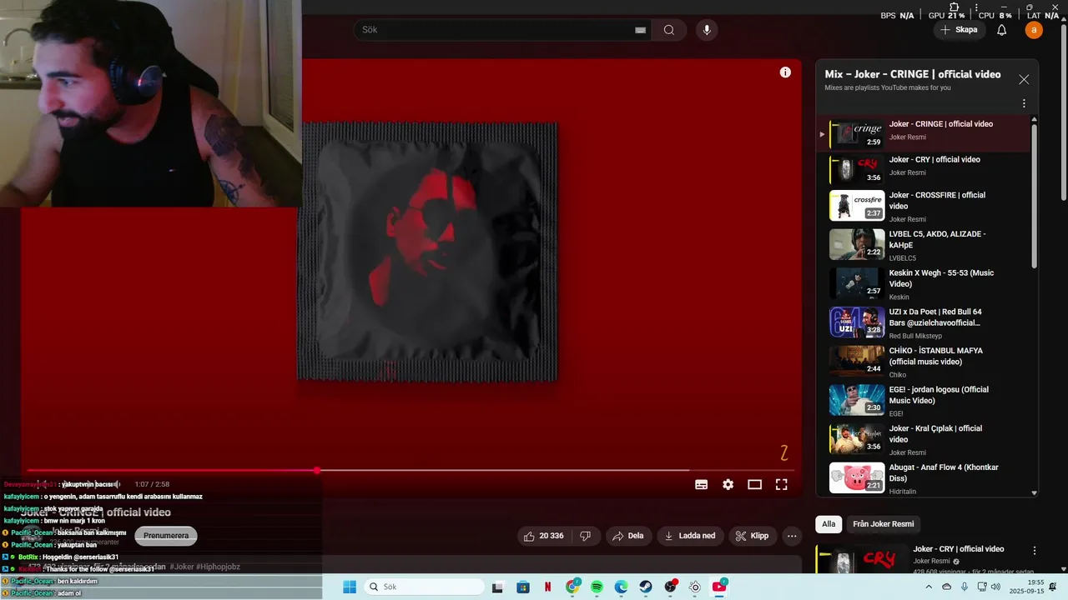The image size is (1068, 600).
Task: Open YouTube notifications bell
Action: (x=1001, y=30)
